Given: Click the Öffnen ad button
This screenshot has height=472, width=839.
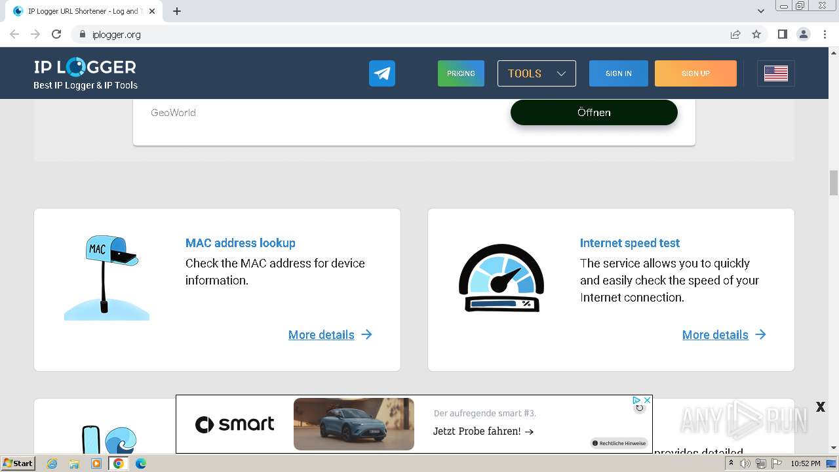Looking at the screenshot, I should 594,112.
